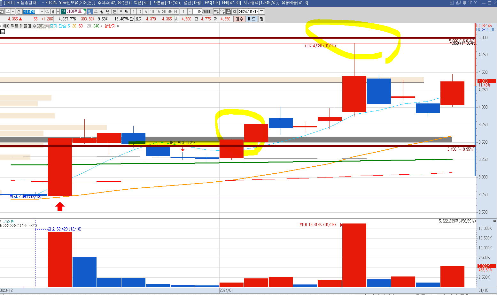This screenshot has height=295, width=497.
Task: Open the calendar icon beside 2024/01/19
Action: pyautogui.click(x=262, y=11)
